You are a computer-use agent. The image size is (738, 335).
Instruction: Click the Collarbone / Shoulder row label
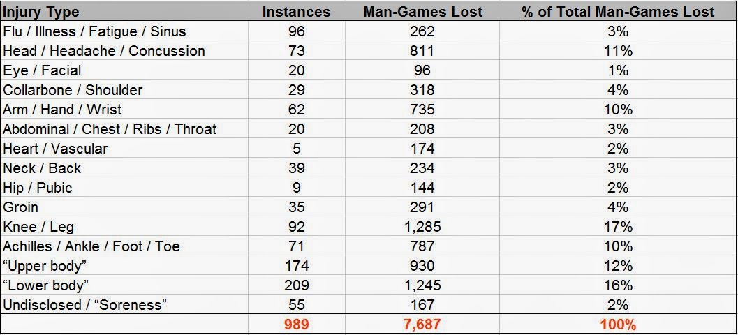73,90
